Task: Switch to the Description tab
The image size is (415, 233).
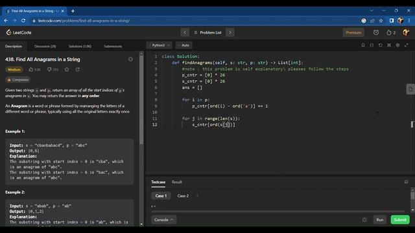Action: coord(14,46)
